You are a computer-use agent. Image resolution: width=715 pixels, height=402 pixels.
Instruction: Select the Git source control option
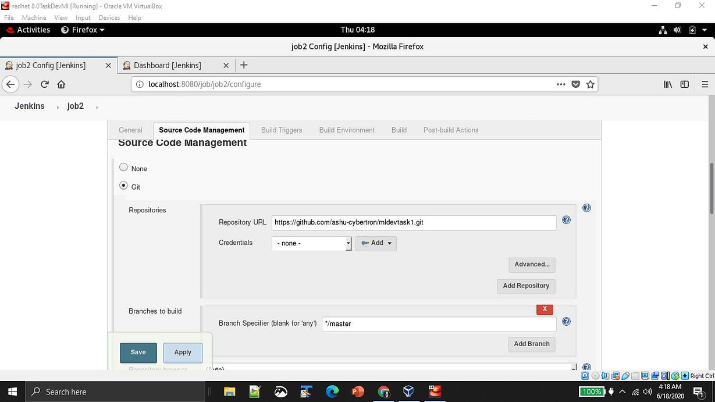[x=123, y=186]
